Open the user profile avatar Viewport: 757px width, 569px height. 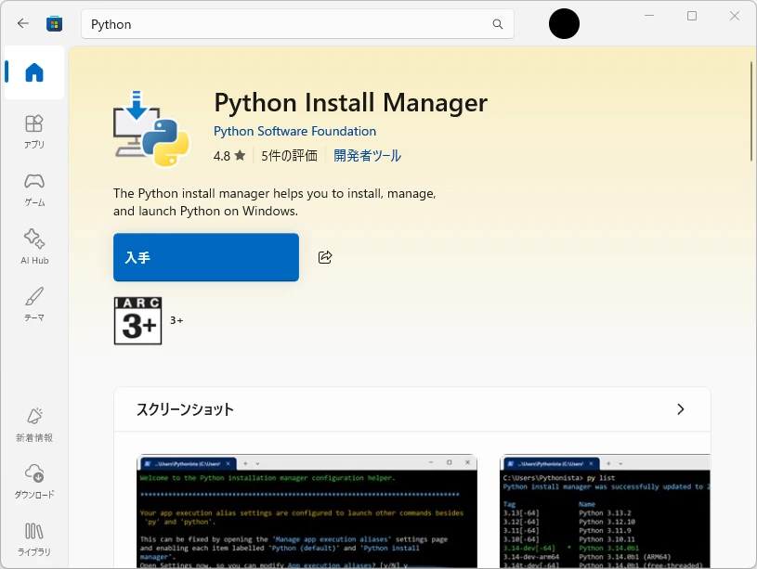click(564, 24)
